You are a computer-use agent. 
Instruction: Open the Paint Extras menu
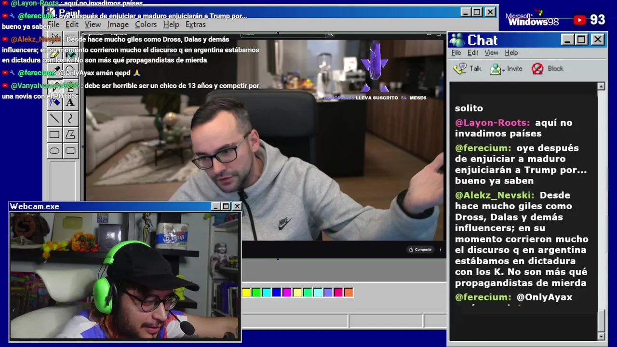[195, 25]
